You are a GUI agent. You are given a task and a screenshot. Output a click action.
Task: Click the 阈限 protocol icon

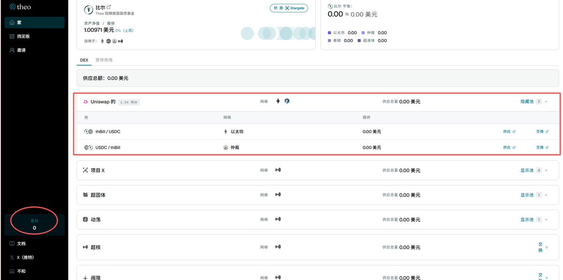(x=85, y=277)
